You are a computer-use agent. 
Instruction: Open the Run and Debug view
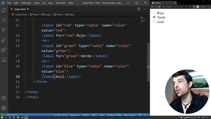point(4,40)
